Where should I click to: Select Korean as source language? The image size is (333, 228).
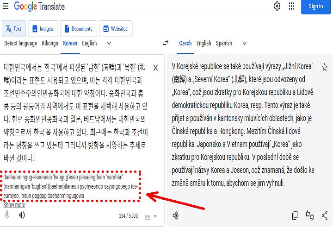pyautogui.click(x=70, y=43)
